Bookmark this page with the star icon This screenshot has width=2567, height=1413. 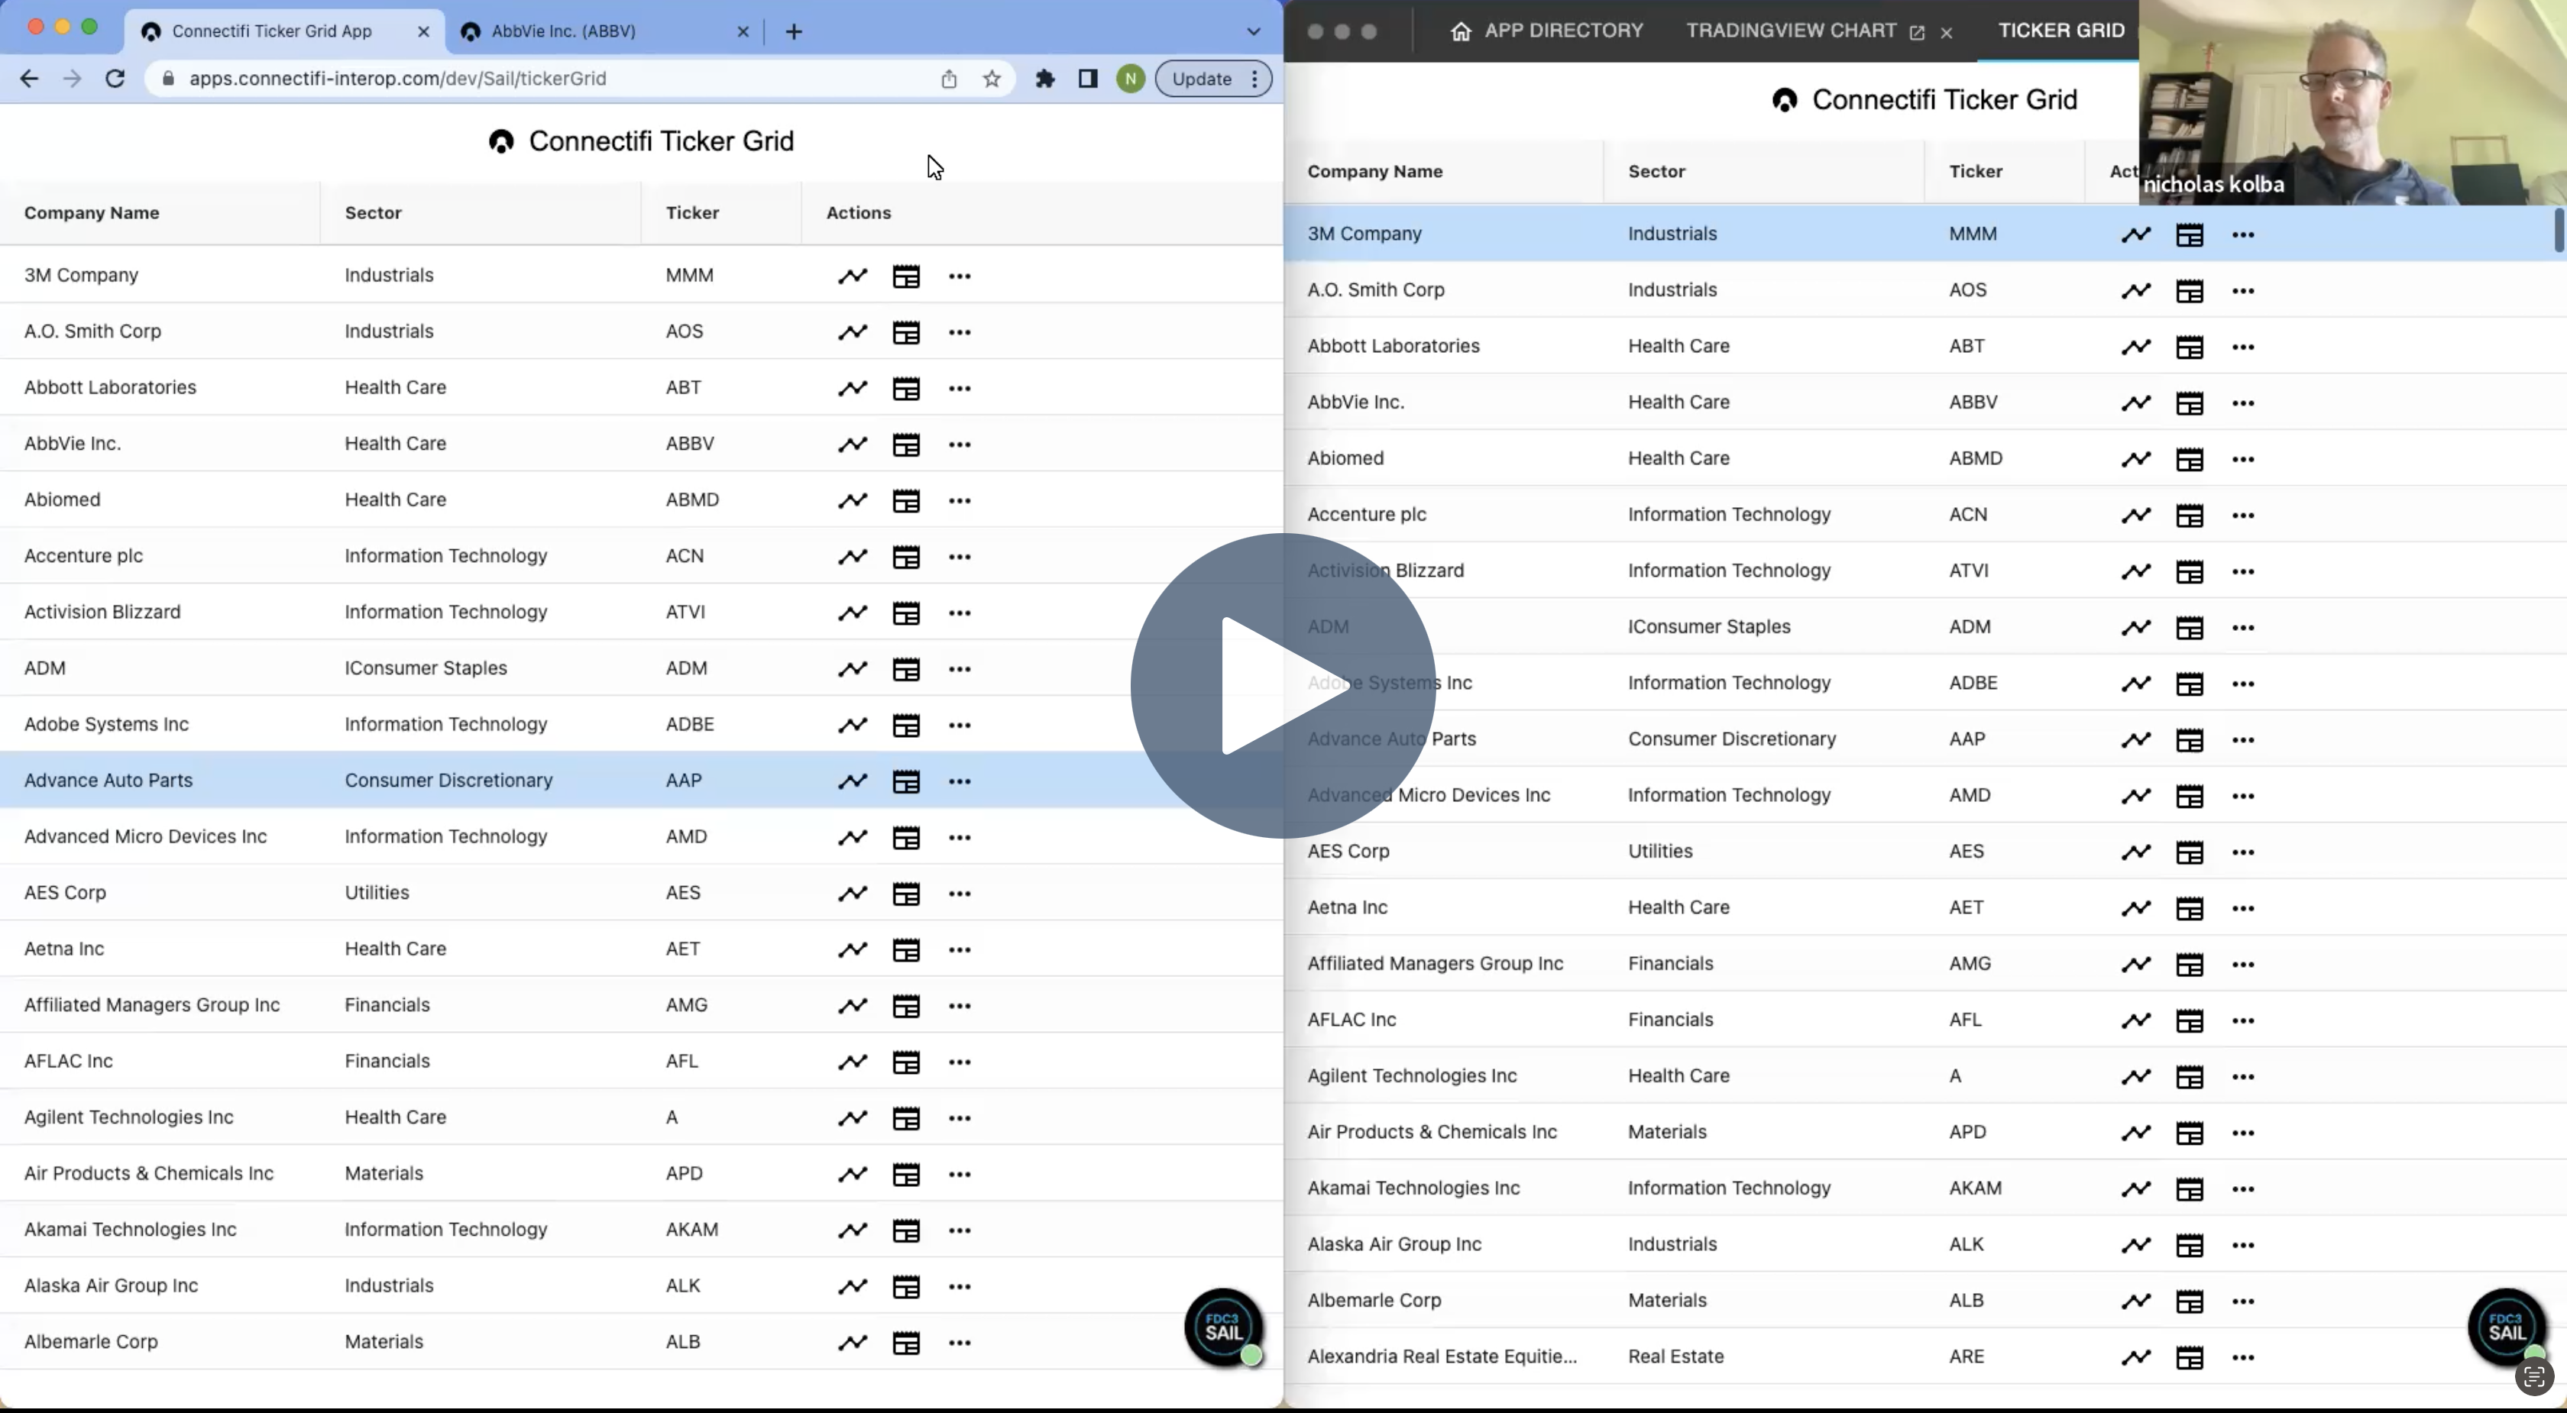pos(992,79)
